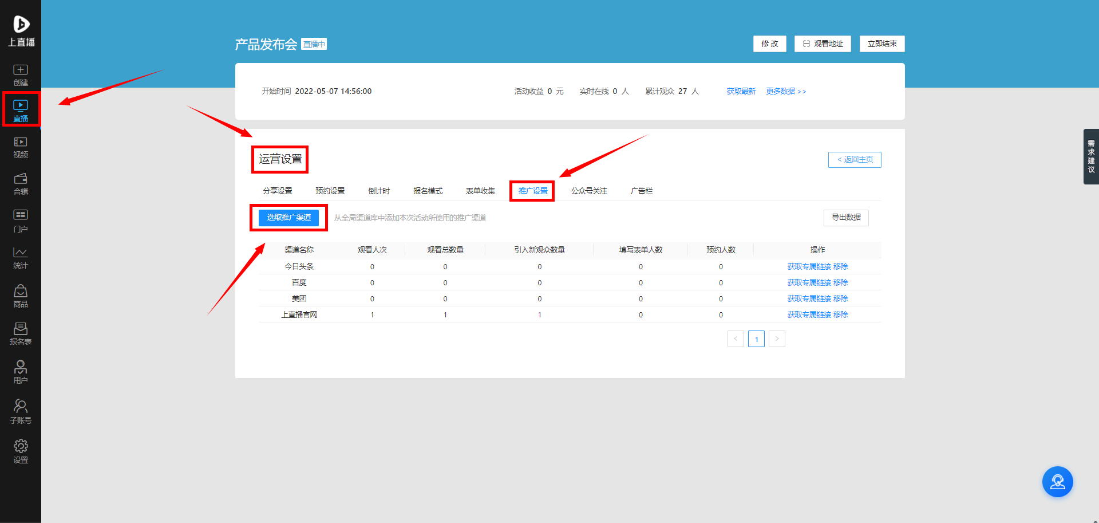Click the 上直播 logo icon
Viewport: 1099px width, 523px height.
tap(21, 30)
